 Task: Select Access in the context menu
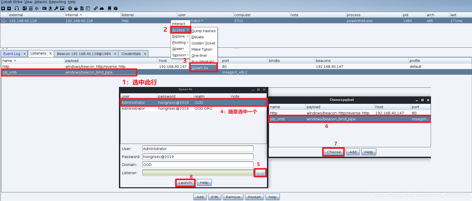tap(180, 30)
